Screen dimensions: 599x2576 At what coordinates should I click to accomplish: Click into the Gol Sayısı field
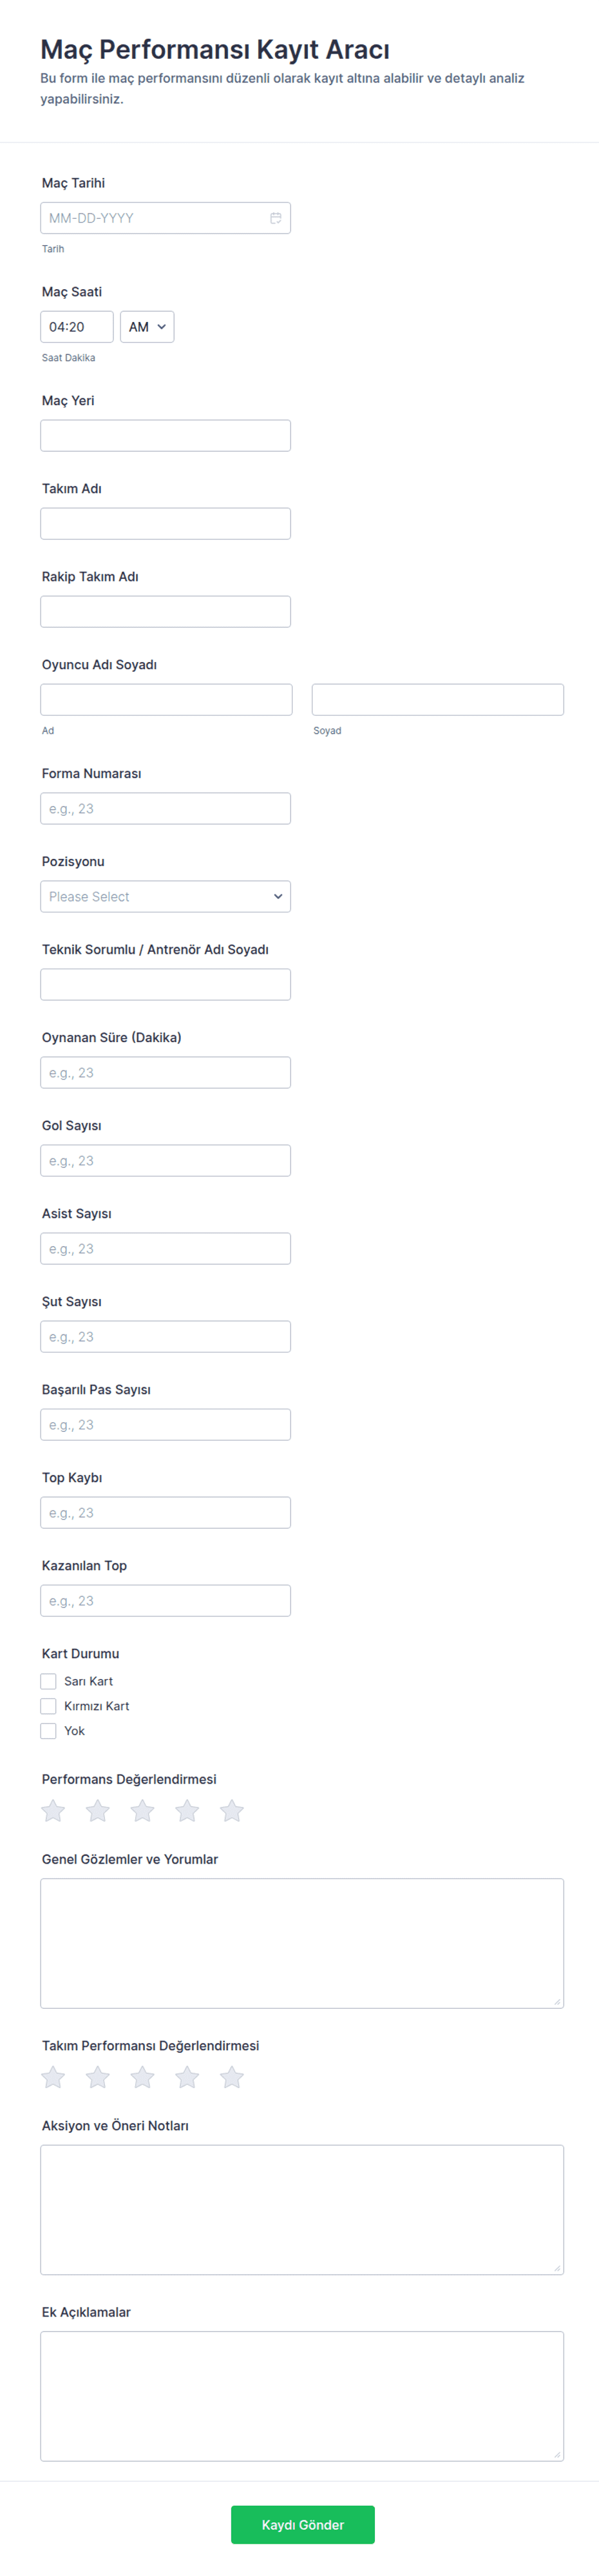click(x=166, y=1161)
